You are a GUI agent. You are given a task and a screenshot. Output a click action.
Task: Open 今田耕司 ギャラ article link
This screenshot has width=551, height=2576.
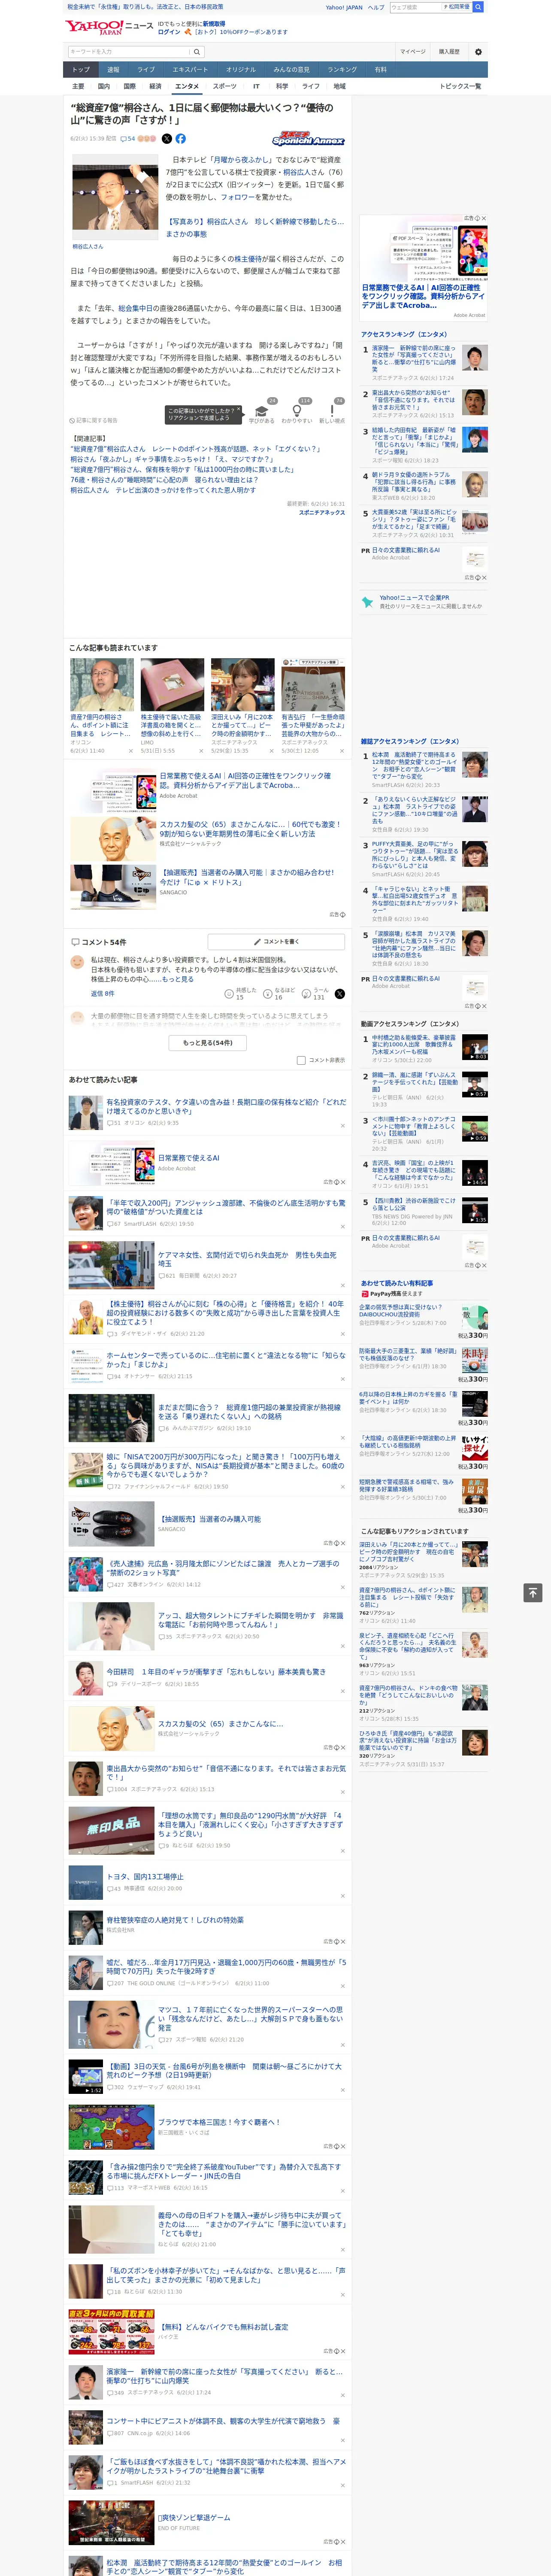click(216, 1672)
